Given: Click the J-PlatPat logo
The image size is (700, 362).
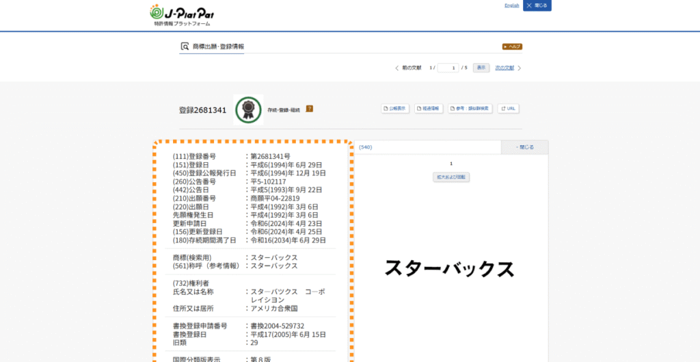Looking at the screenshot, I should tap(182, 14).
